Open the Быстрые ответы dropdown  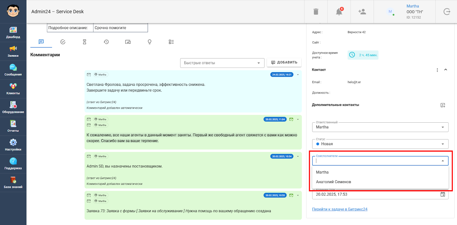click(222, 63)
